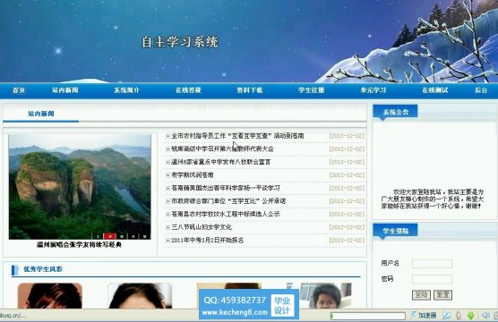Open news link 三八节矾山妇女学文化
Viewport: 498px width, 322px height.
[x=202, y=227]
